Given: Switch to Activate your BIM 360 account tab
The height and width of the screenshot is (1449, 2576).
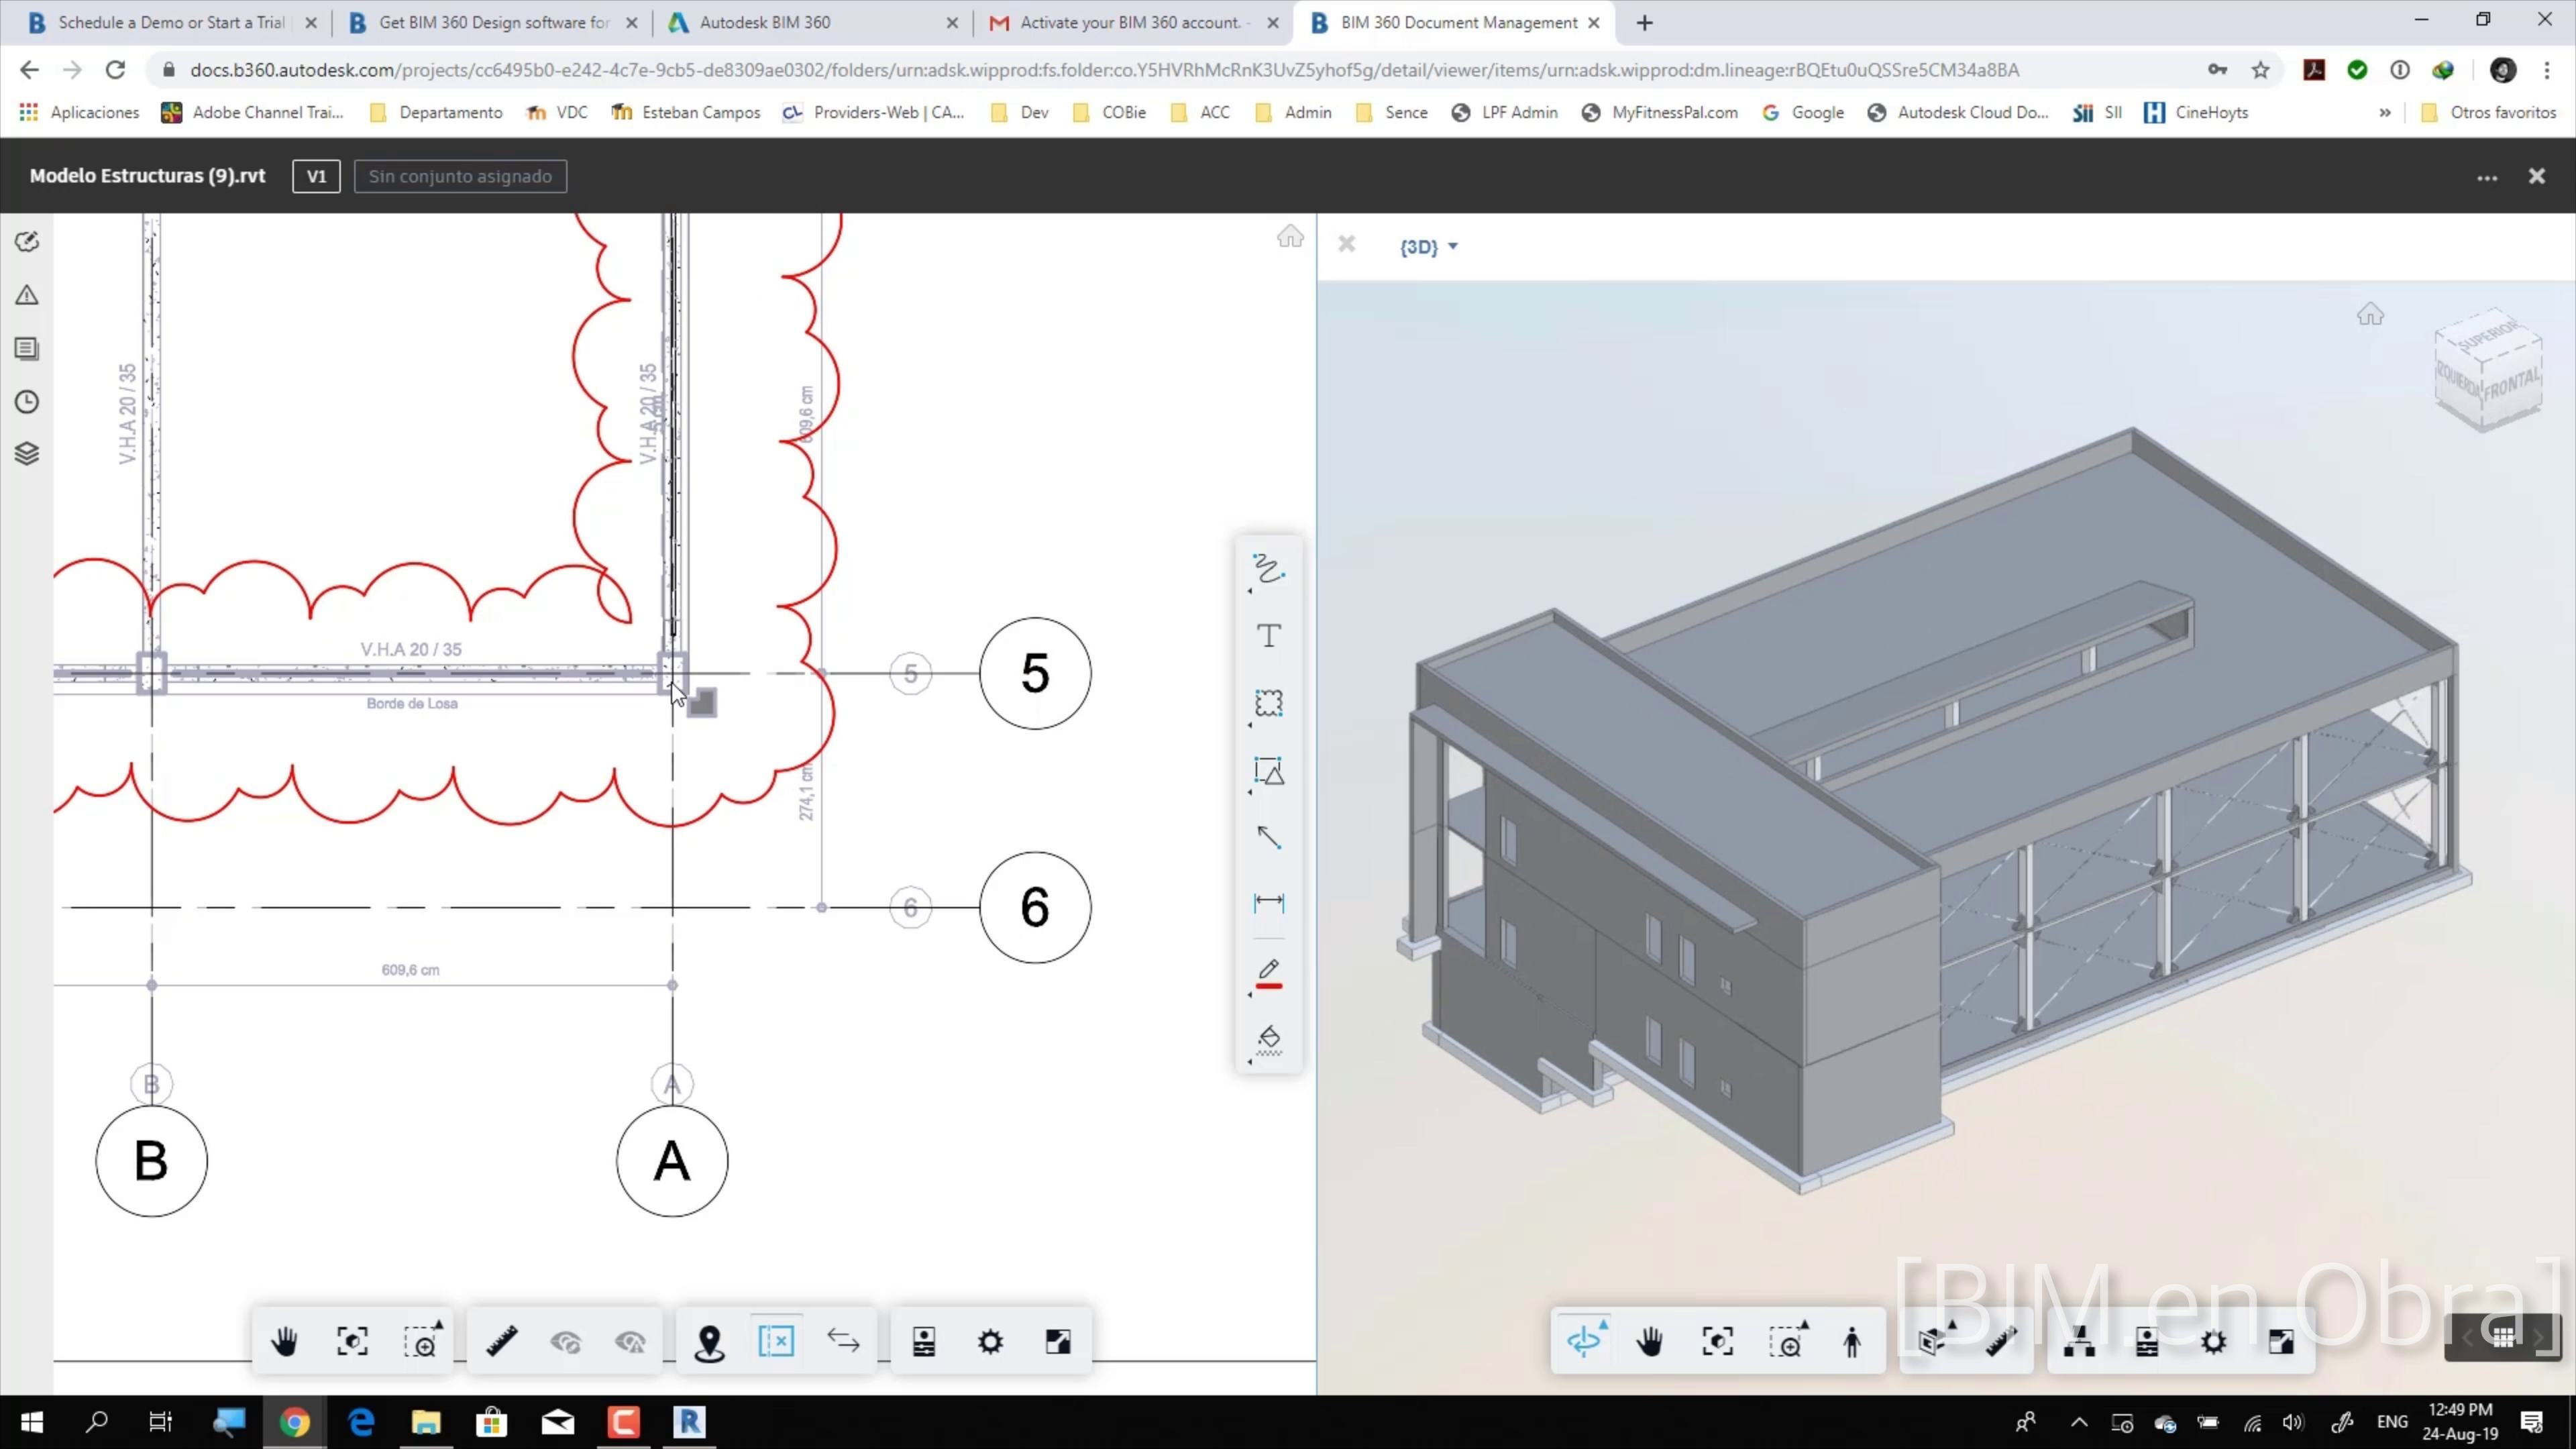Looking at the screenshot, I should click(x=1130, y=22).
